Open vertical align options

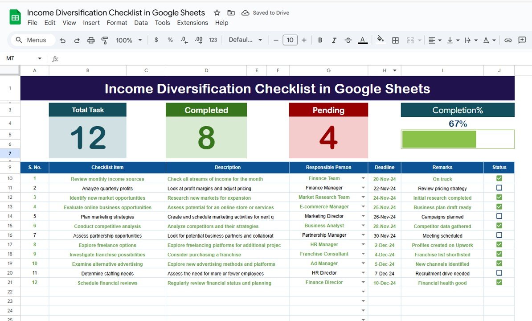(x=453, y=41)
